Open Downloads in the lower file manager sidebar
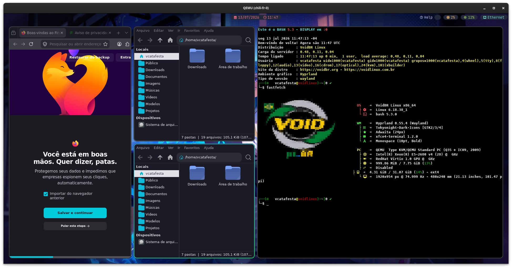 pos(157,187)
